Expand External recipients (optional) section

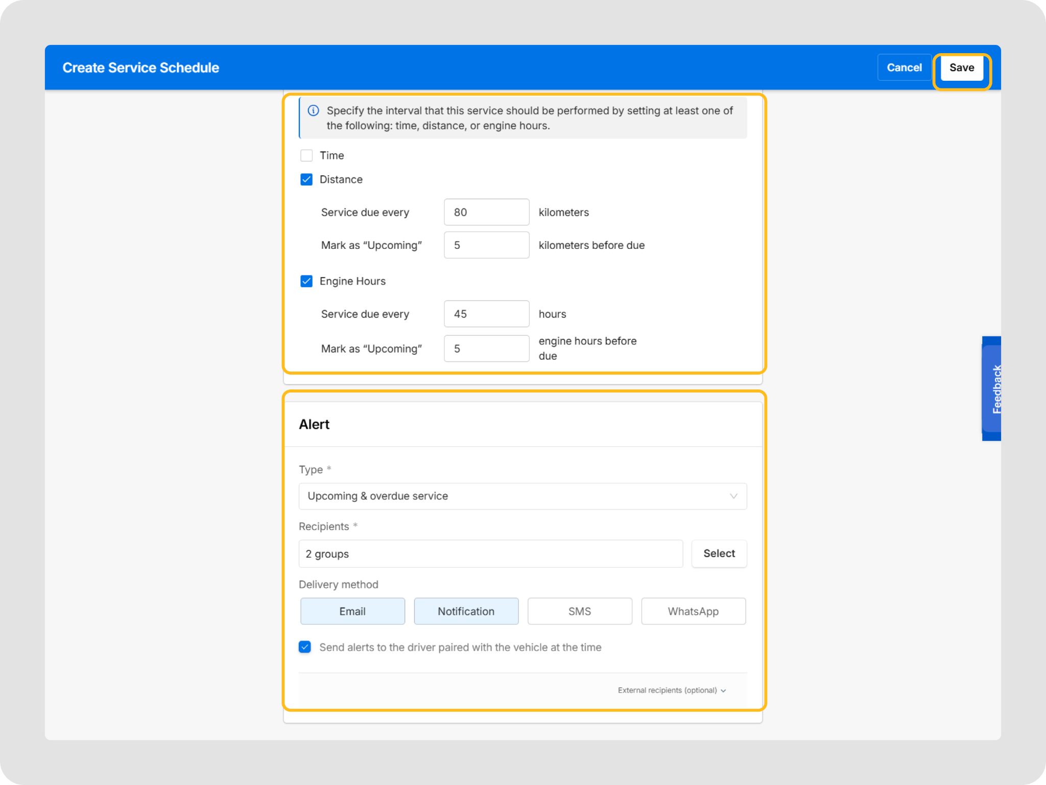pyautogui.click(x=672, y=690)
